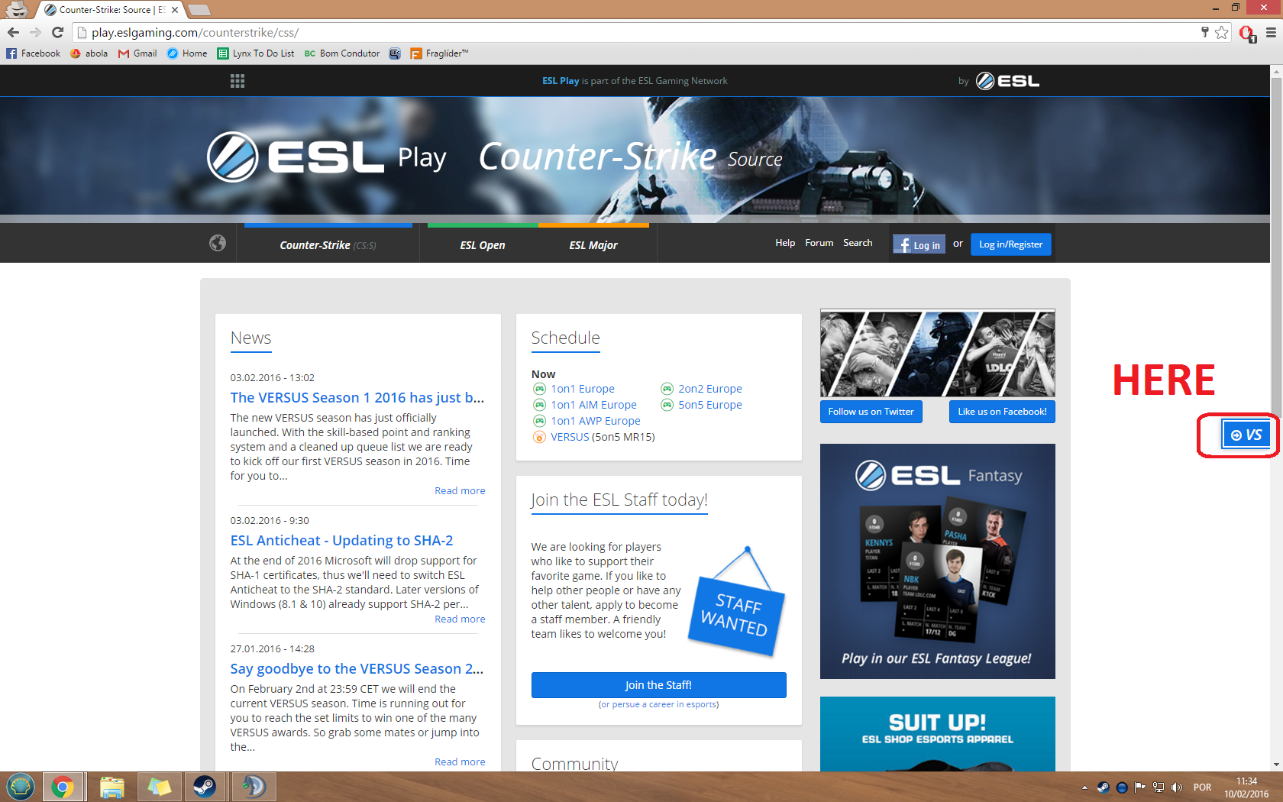This screenshot has width=1283, height=802.
Task: Select the Counter-Strike (CS:S) tab
Action: click(x=328, y=245)
